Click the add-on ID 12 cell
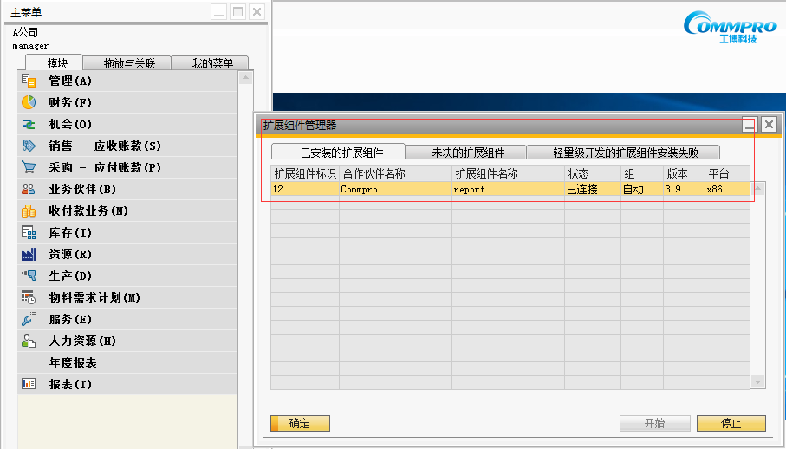The image size is (786, 449). pyautogui.click(x=305, y=189)
